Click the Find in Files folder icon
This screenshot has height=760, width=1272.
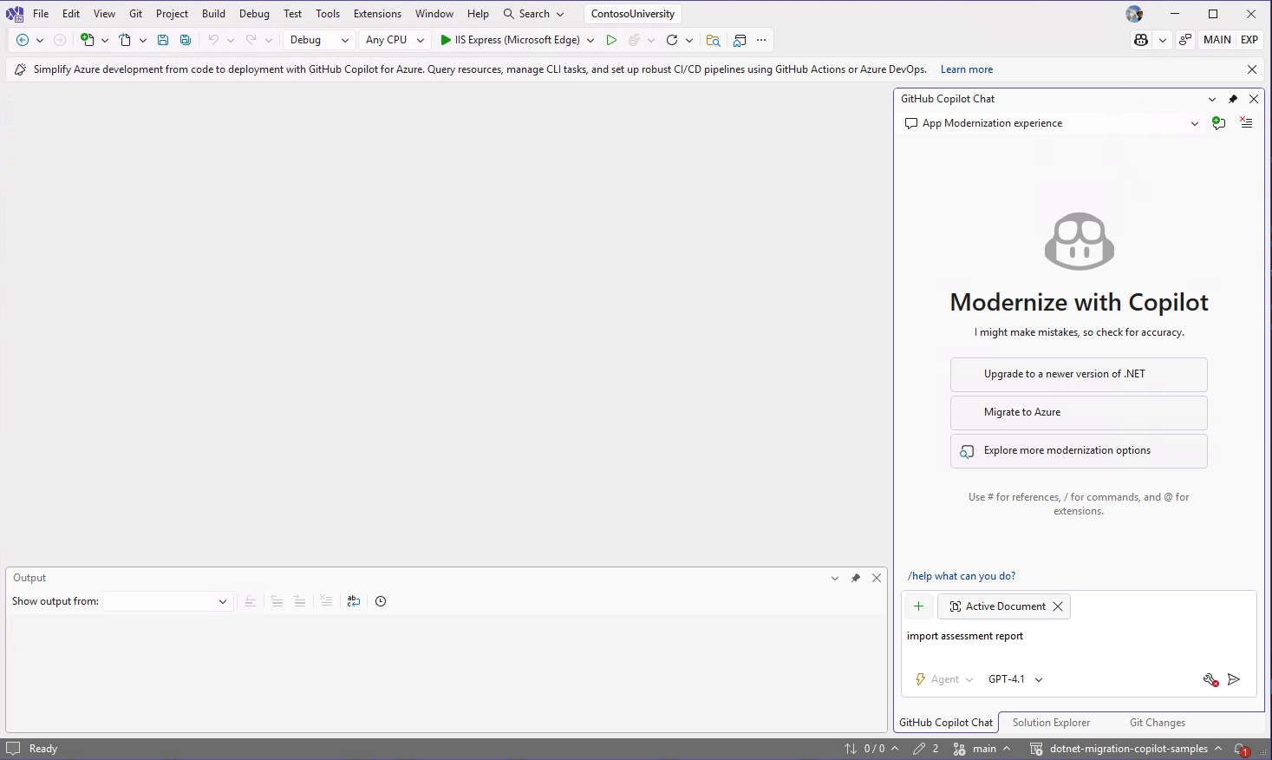click(713, 40)
